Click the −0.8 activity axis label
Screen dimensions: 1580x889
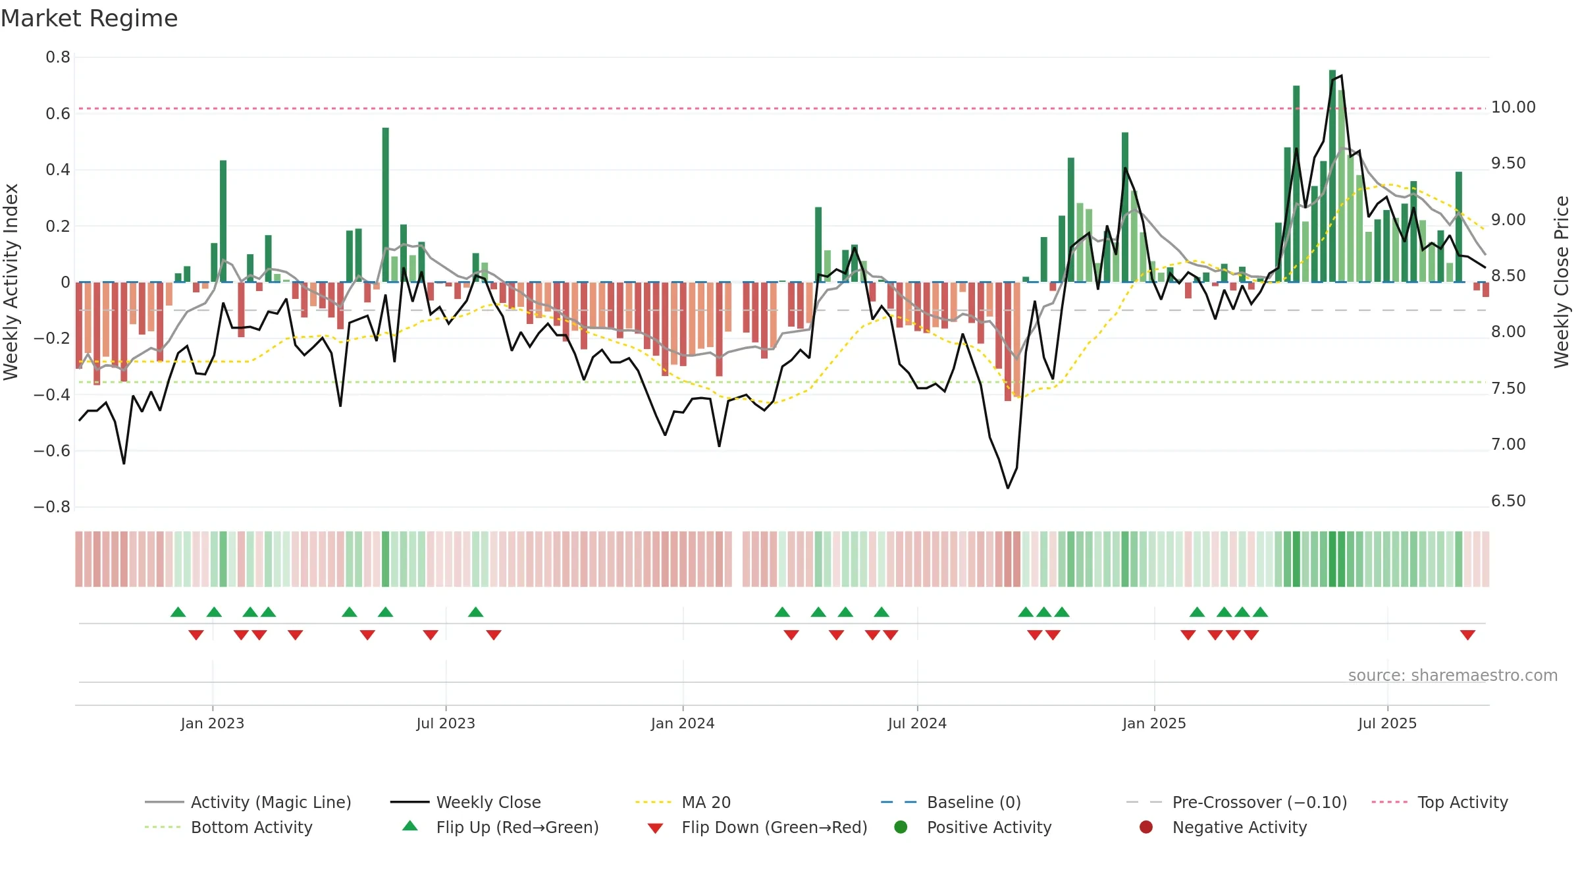pos(52,507)
